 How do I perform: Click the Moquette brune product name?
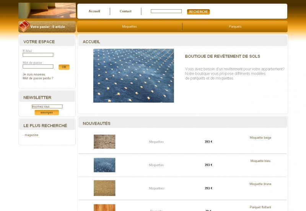tap(260, 184)
